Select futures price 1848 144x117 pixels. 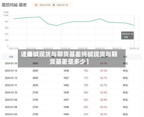pyautogui.click(x=66, y=93)
